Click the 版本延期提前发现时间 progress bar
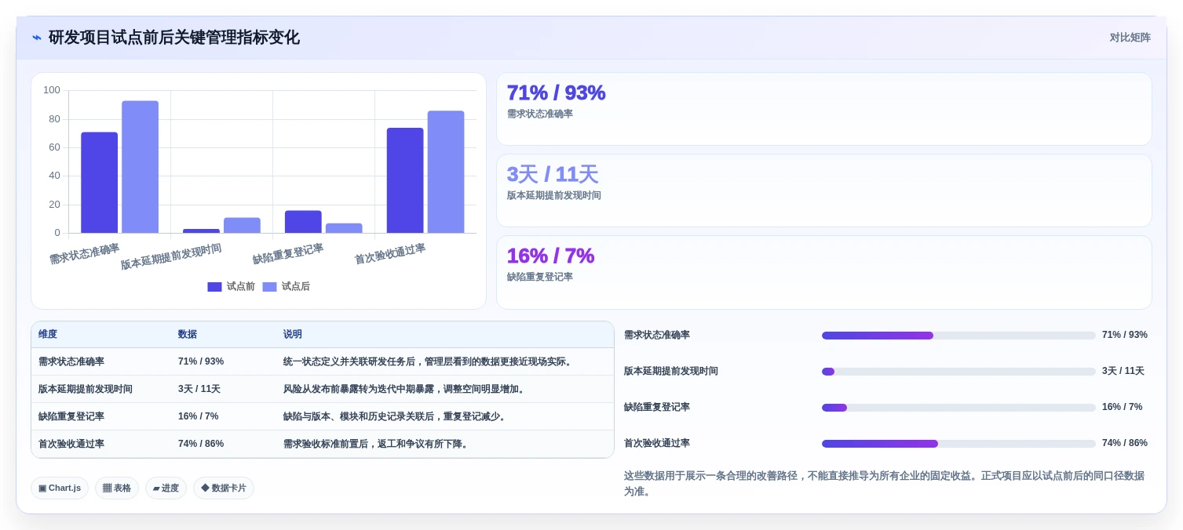 [958, 372]
